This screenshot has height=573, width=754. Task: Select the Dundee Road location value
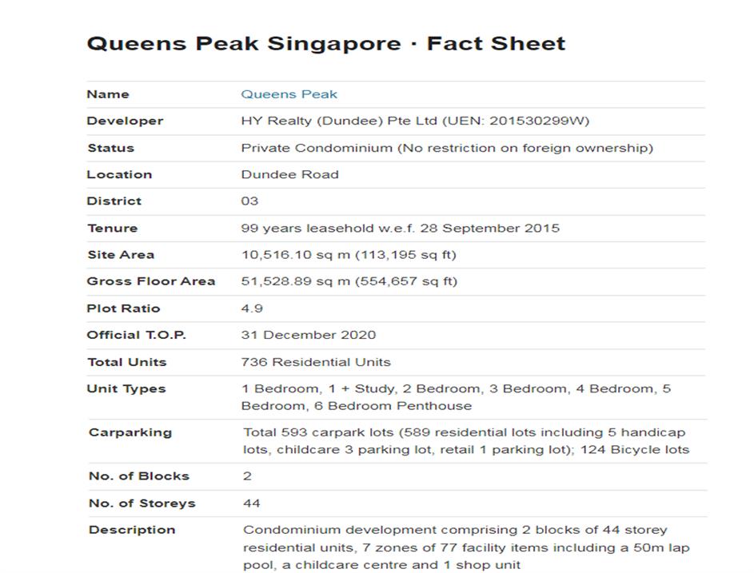click(289, 174)
